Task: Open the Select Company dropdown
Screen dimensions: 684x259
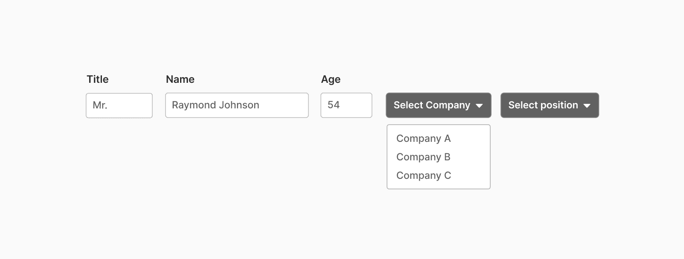Action: click(439, 105)
